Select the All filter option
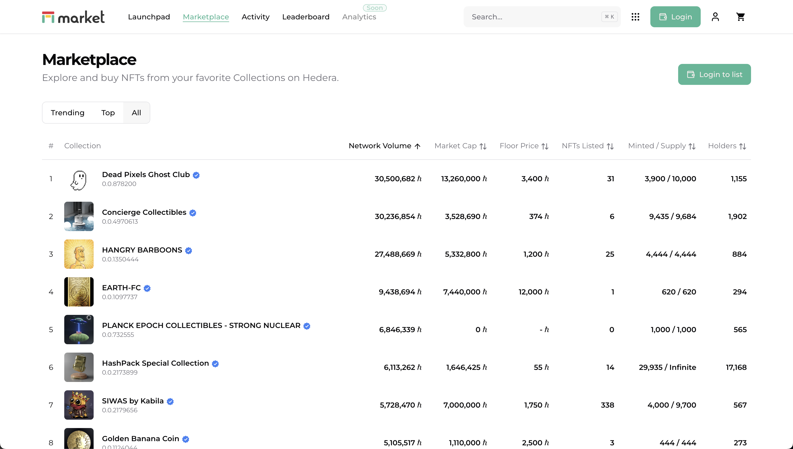Viewport: 793px width, 449px height. (x=136, y=113)
